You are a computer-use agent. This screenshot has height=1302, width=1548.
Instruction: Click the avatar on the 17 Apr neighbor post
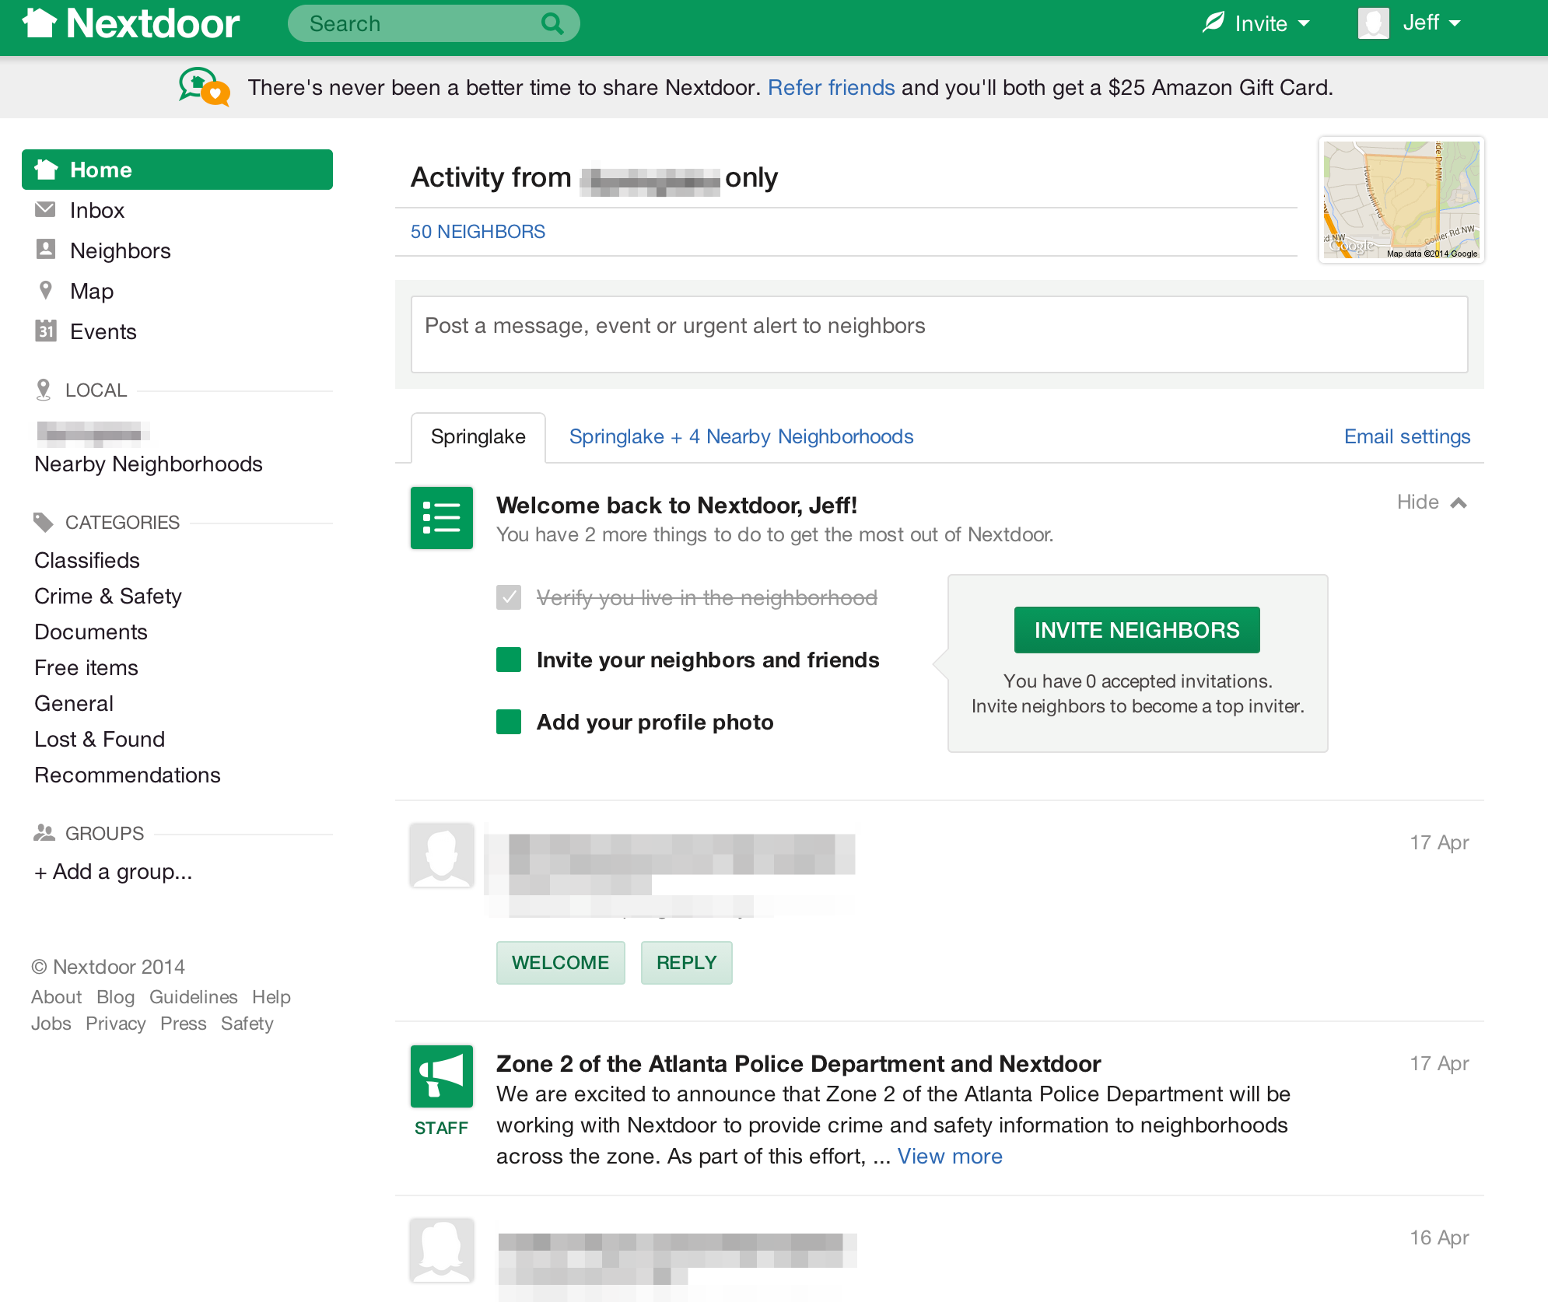click(x=442, y=855)
